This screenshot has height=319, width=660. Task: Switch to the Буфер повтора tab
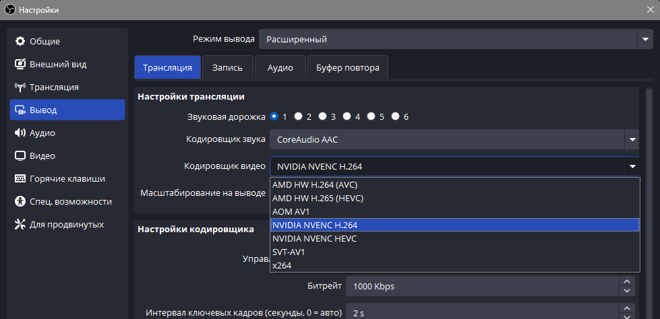click(x=348, y=67)
